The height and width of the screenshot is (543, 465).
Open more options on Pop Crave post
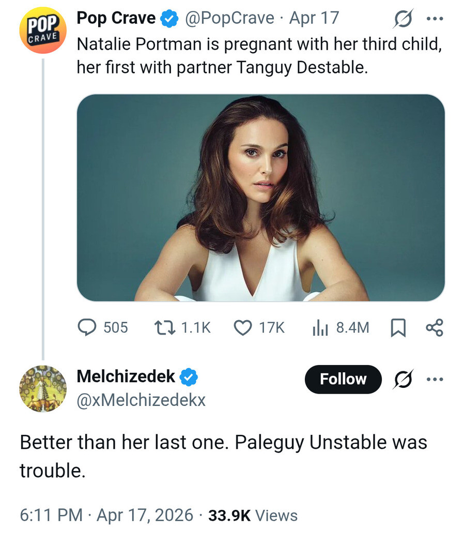[x=433, y=19]
